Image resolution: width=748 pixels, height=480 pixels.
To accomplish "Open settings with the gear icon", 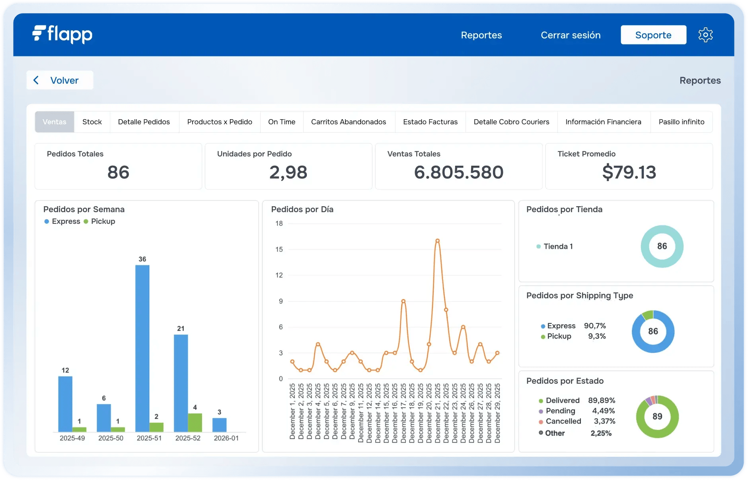I will click(705, 35).
